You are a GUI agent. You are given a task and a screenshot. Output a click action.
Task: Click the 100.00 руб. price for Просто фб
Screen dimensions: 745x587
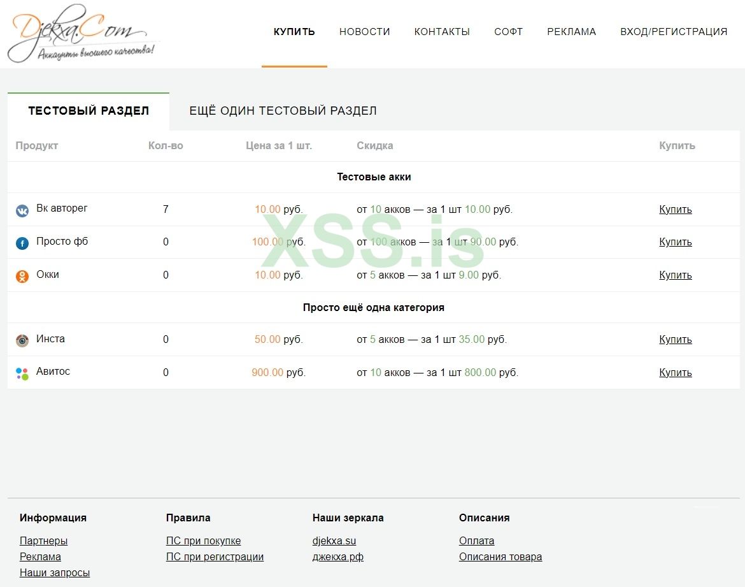click(x=278, y=242)
